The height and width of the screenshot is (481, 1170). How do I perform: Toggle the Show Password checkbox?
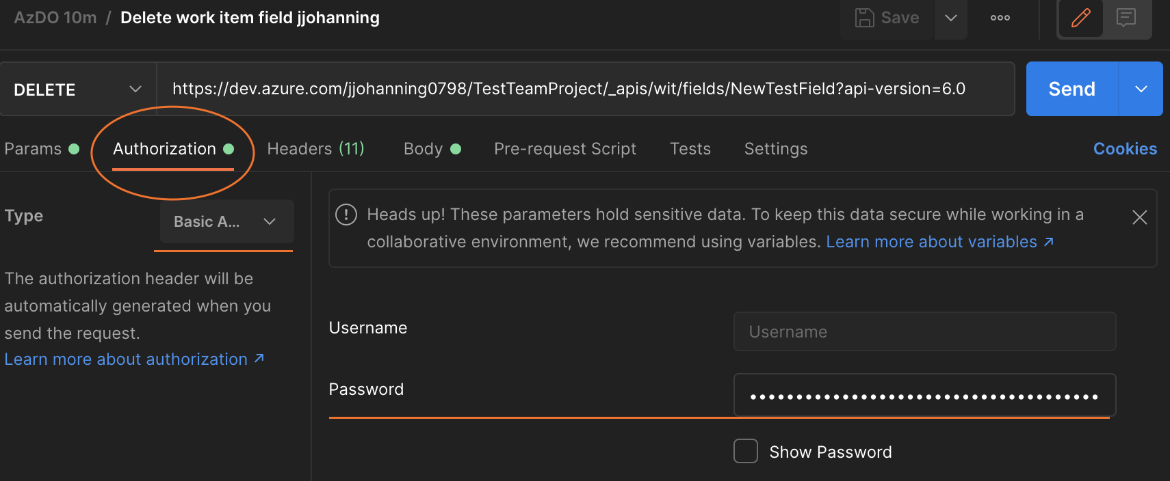[x=745, y=452]
